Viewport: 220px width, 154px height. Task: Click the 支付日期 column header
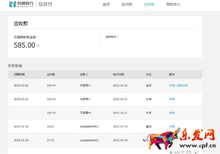pos(119,75)
